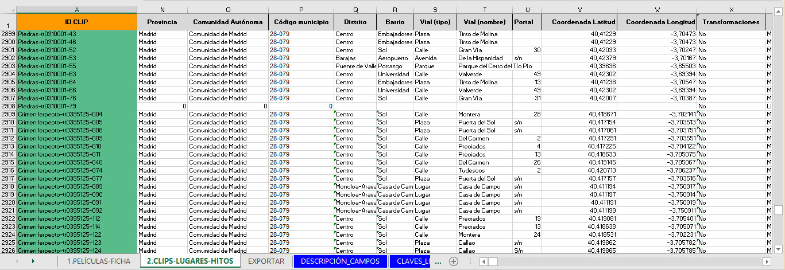Viewport: 785px width, 270px height.
Task: Open the 1.PELÍCULAS-FICHA sheet tab
Action: [x=98, y=261]
